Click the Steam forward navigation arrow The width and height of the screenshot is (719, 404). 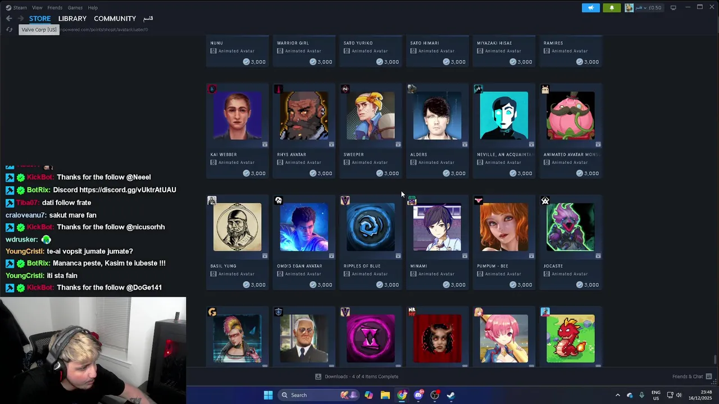(x=21, y=19)
